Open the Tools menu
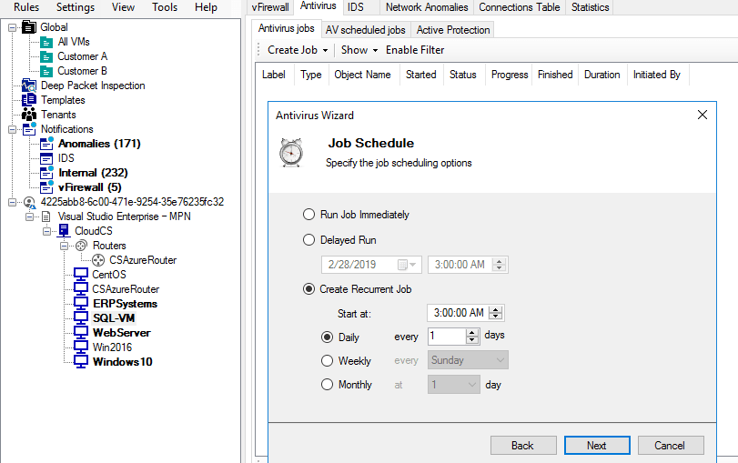This screenshot has width=738, height=463. pos(165,7)
